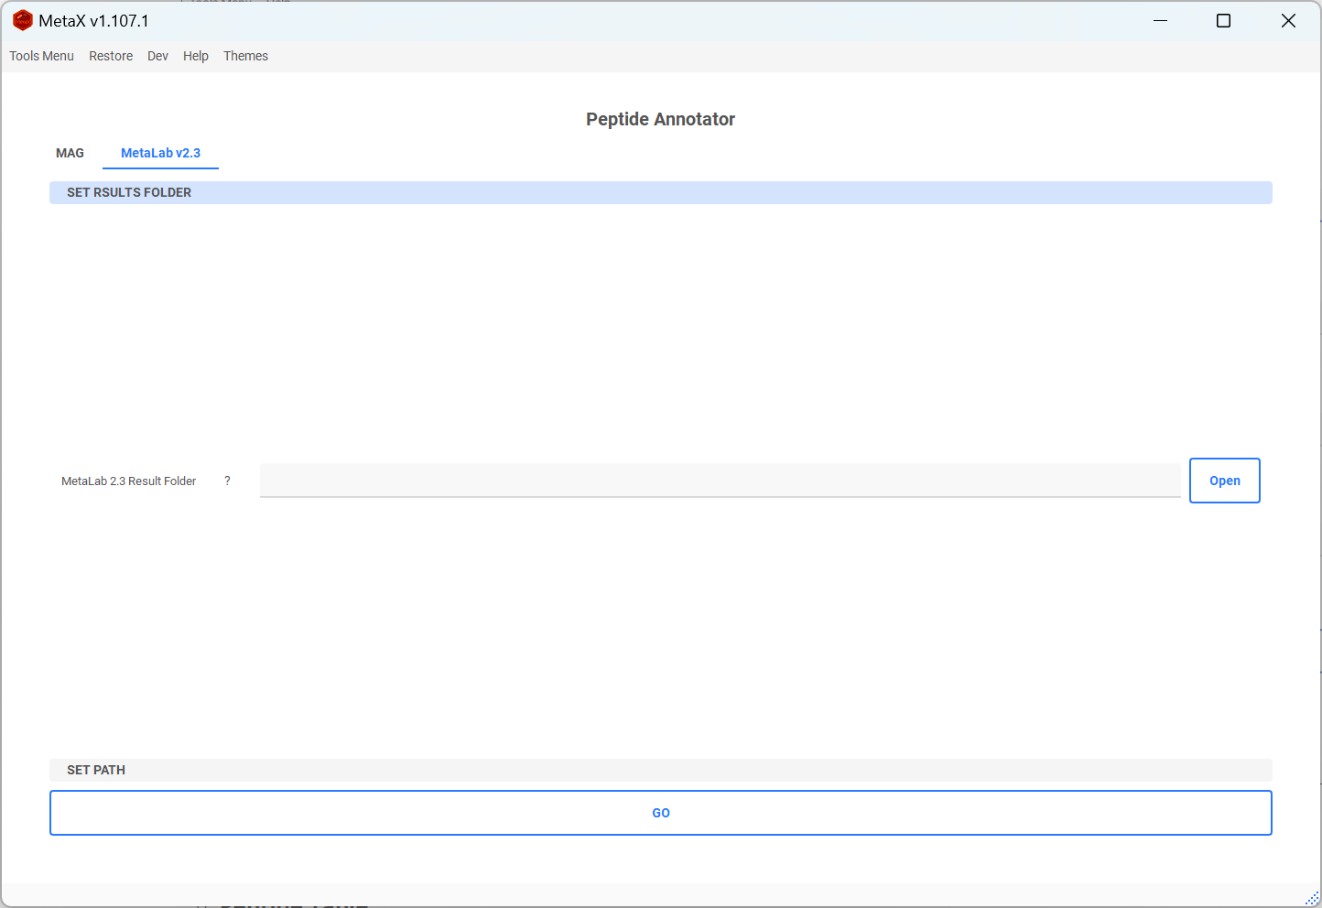1322x908 pixels.
Task: Click the Open button to browse folder
Action: tap(1225, 481)
